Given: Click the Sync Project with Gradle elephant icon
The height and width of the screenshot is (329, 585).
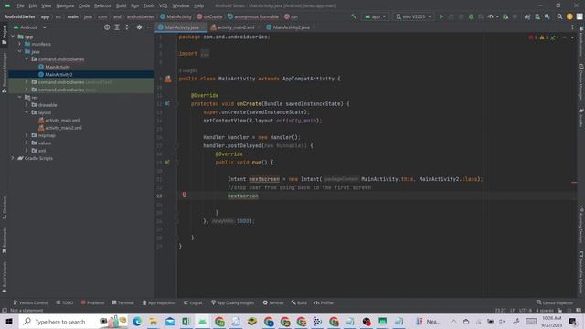Looking at the screenshot, I should point(527,16).
